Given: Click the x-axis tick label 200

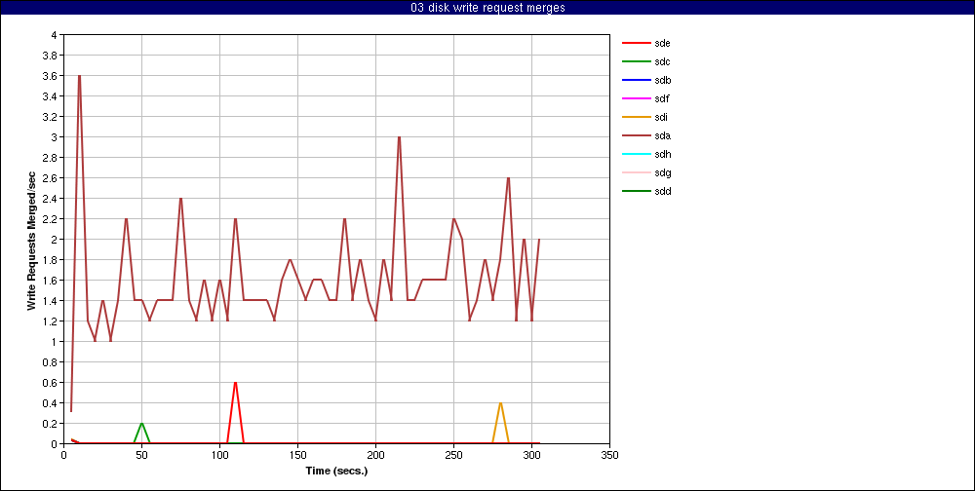Looking at the screenshot, I should 375,455.
